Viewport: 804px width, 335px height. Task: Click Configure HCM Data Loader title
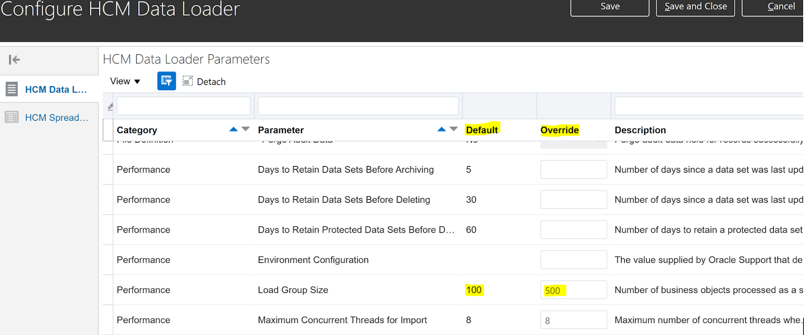coord(120,9)
